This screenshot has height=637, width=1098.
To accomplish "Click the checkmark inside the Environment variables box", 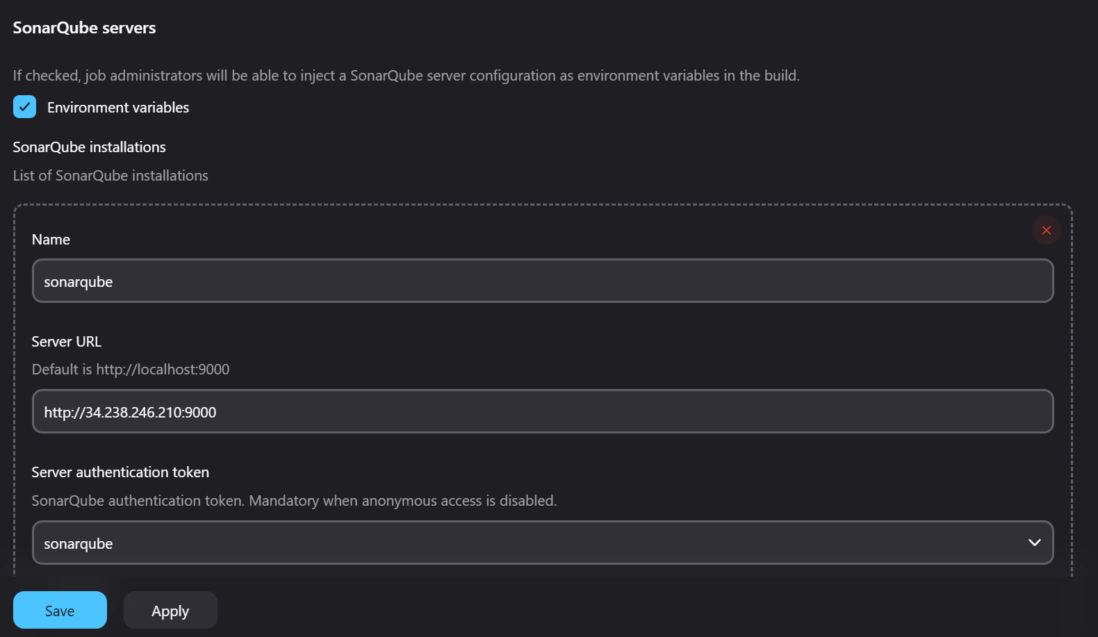I will point(24,107).
